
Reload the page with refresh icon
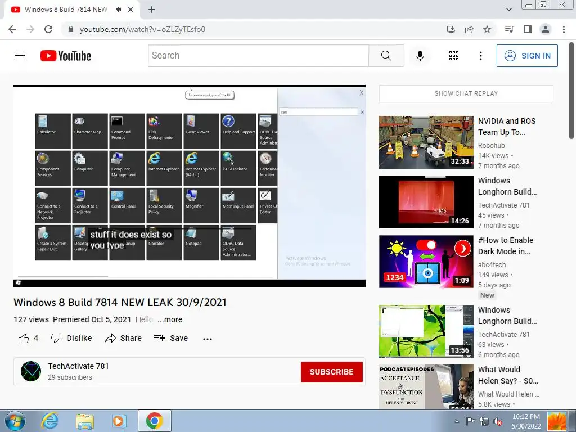pyautogui.click(x=48, y=29)
